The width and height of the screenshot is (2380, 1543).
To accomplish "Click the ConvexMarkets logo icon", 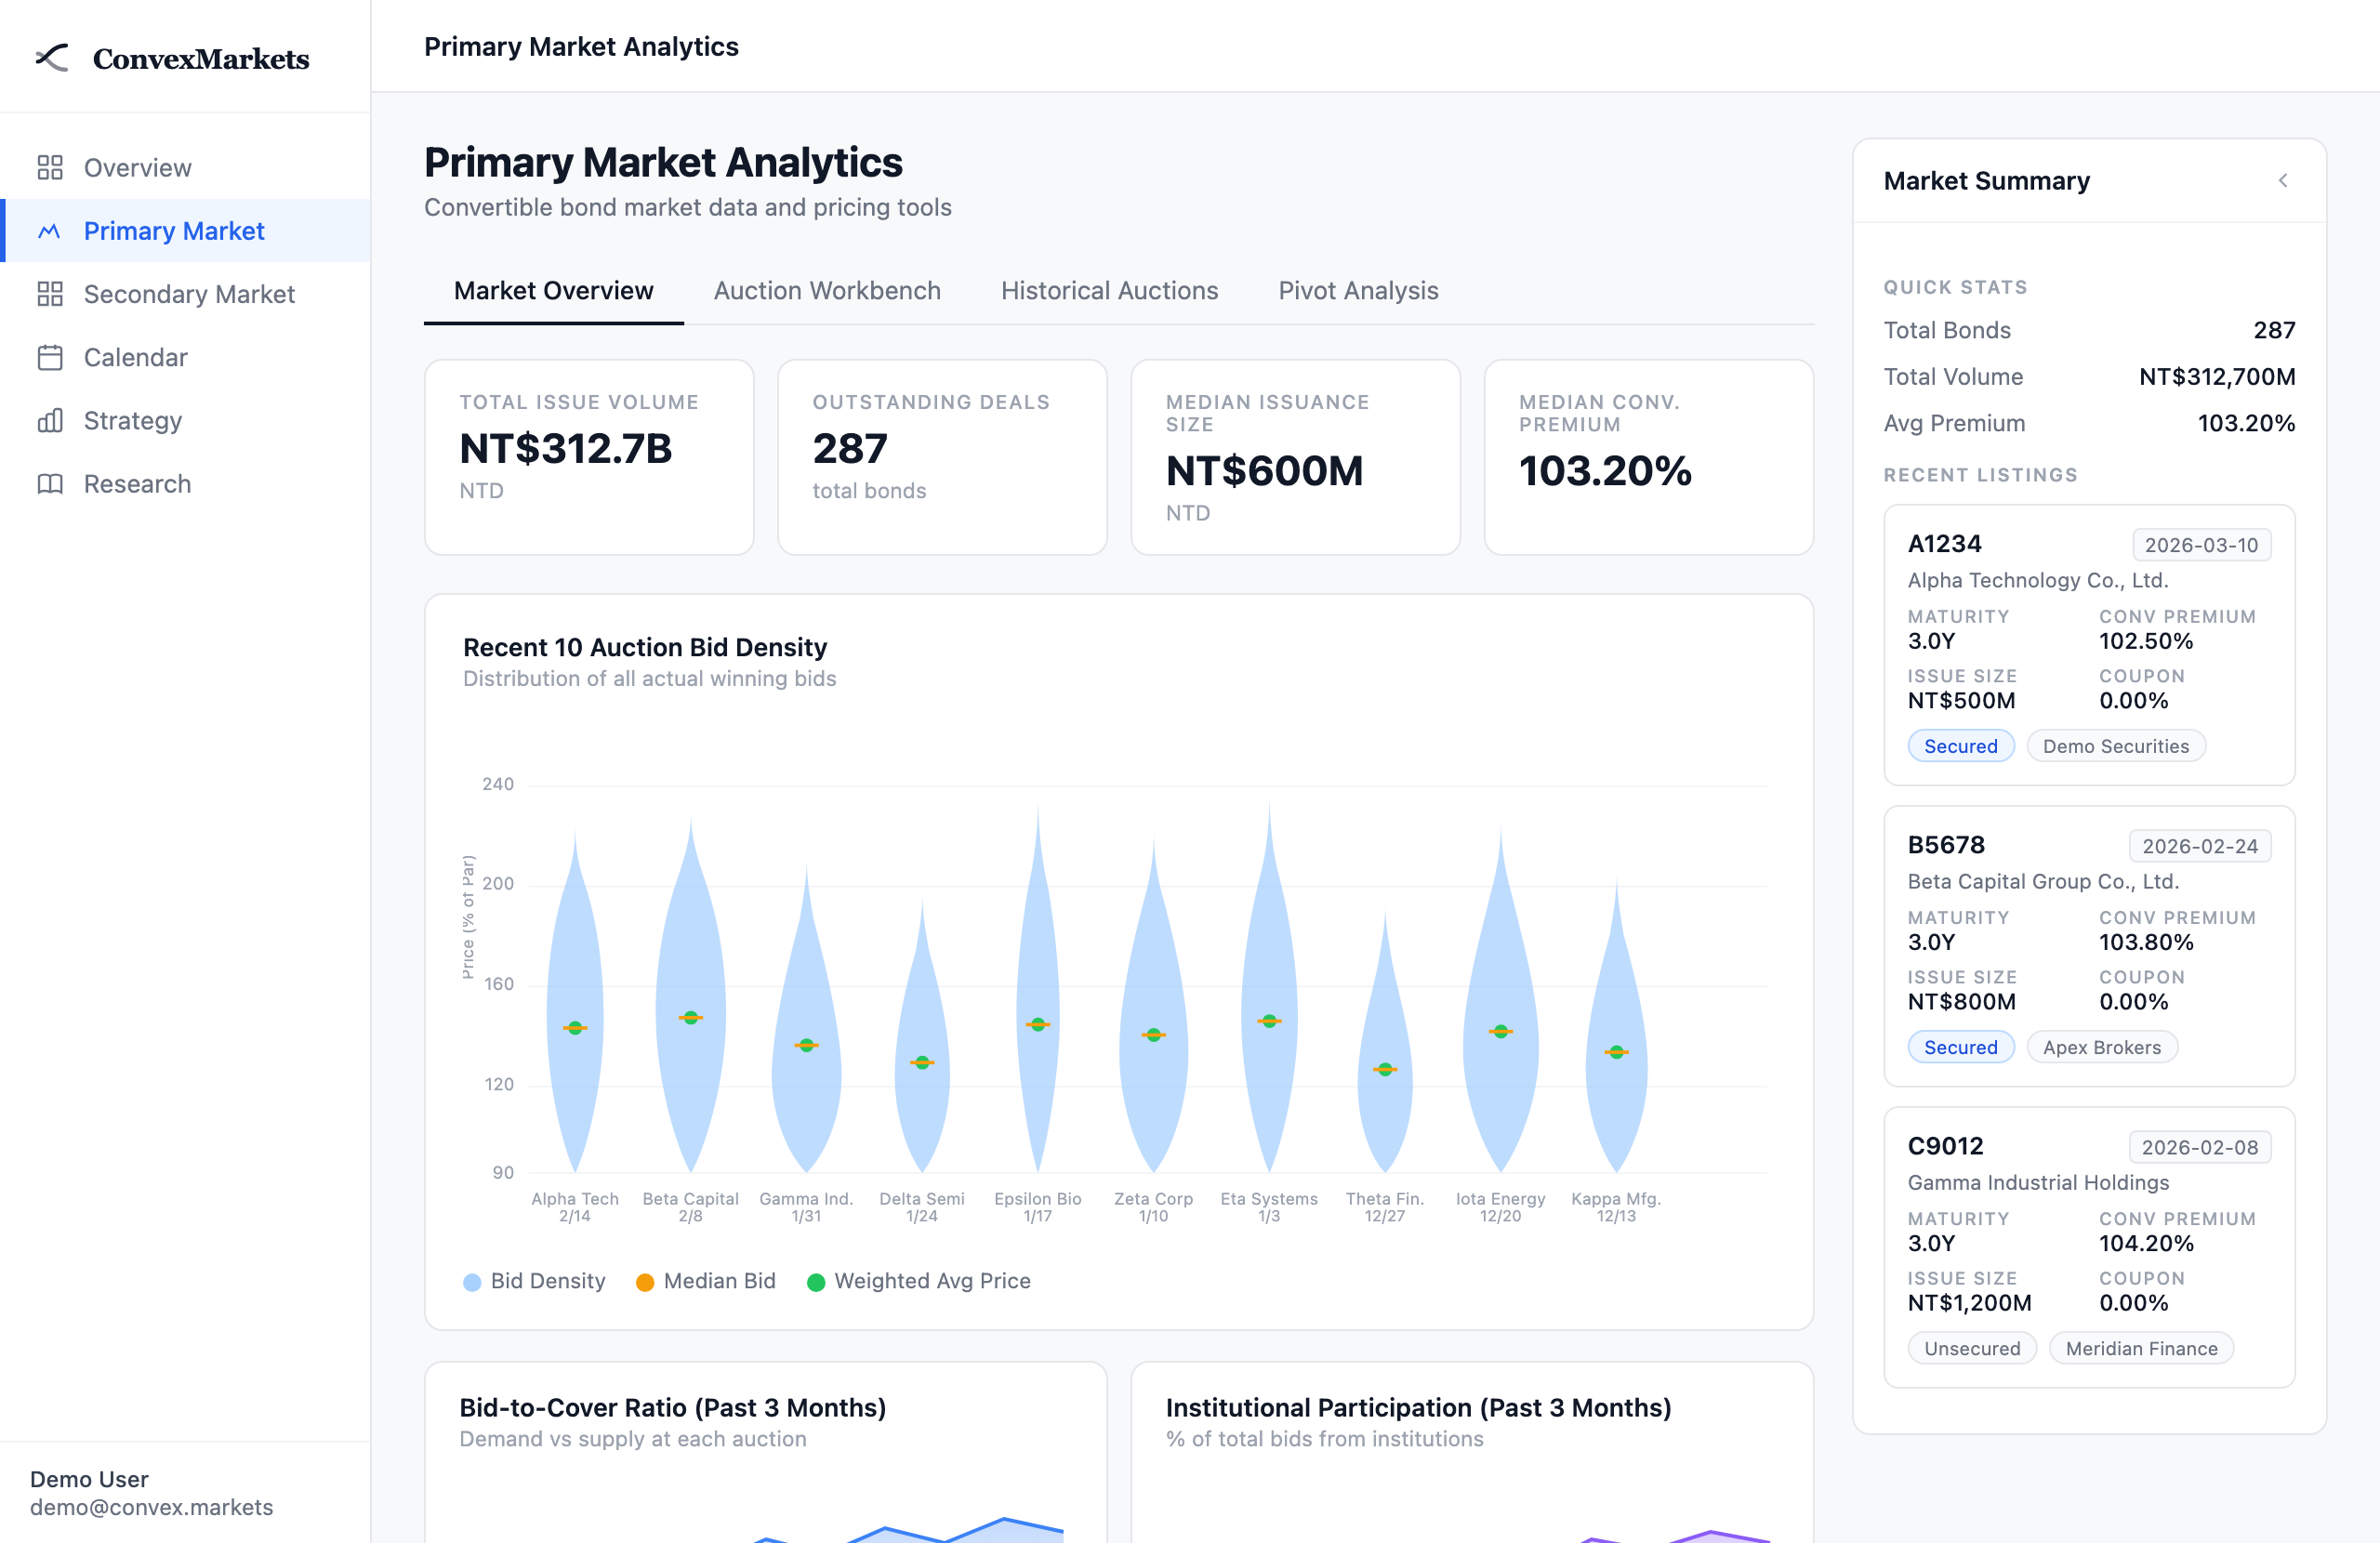I will (x=52, y=58).
